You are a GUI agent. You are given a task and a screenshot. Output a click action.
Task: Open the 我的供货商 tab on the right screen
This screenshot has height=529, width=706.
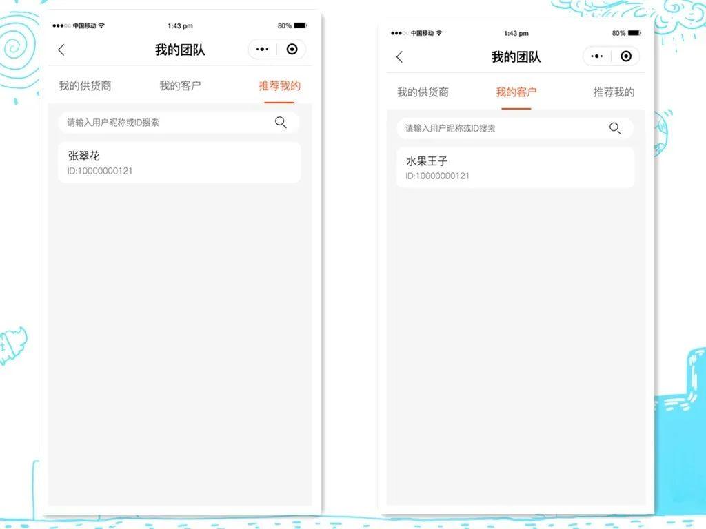pos(422,92)
